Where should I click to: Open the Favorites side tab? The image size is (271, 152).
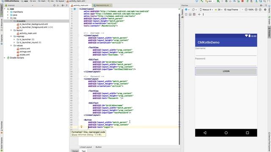click(x=2, y=127)
